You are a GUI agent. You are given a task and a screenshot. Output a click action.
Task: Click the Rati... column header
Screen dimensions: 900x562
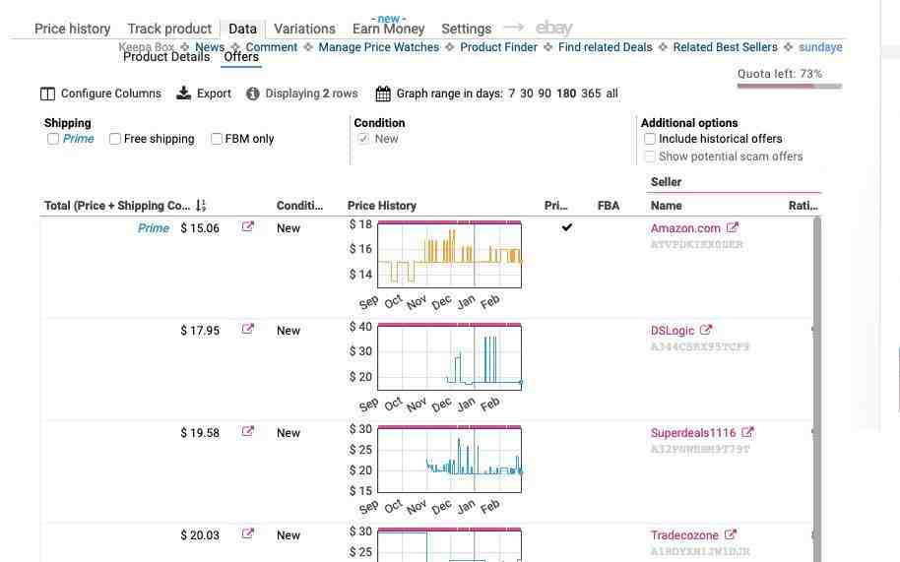coord(803,206)
